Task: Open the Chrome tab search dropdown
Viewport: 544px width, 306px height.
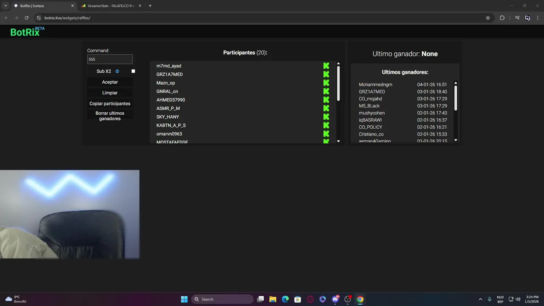Action: 6,6
